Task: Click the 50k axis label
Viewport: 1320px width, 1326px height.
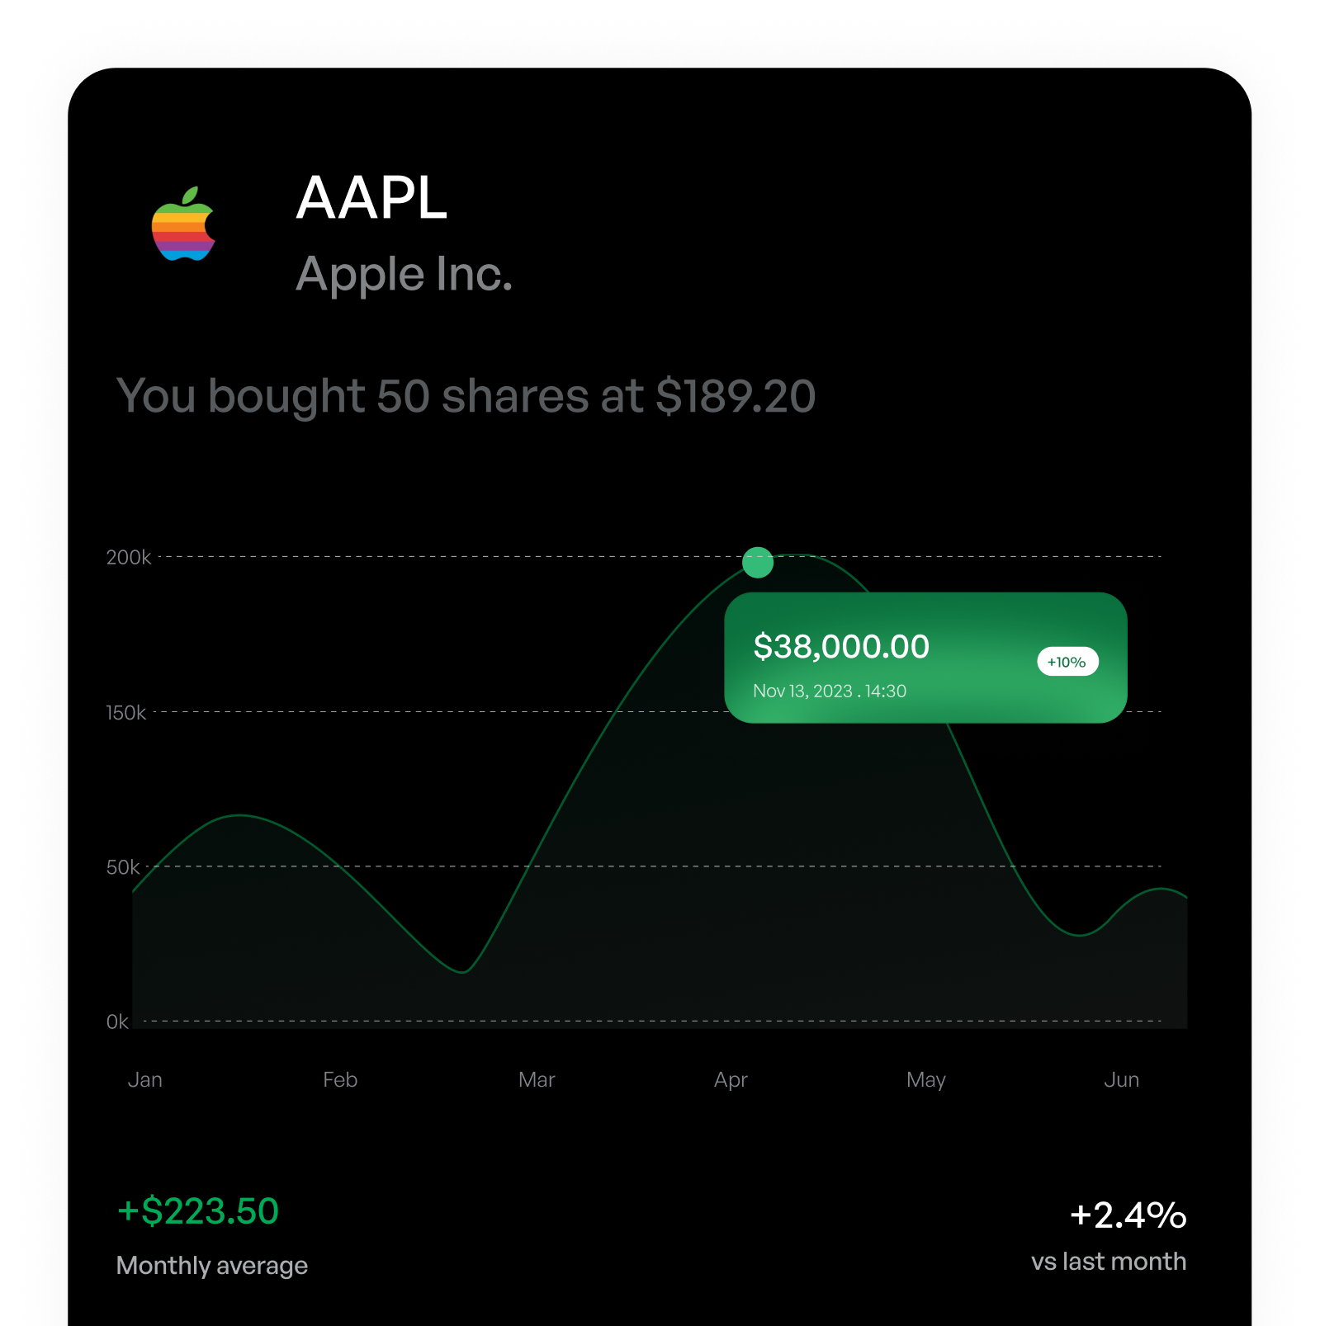Action: [123, 868]
